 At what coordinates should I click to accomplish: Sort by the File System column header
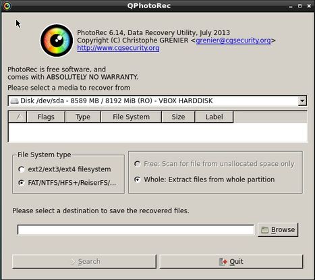(131, 117)
